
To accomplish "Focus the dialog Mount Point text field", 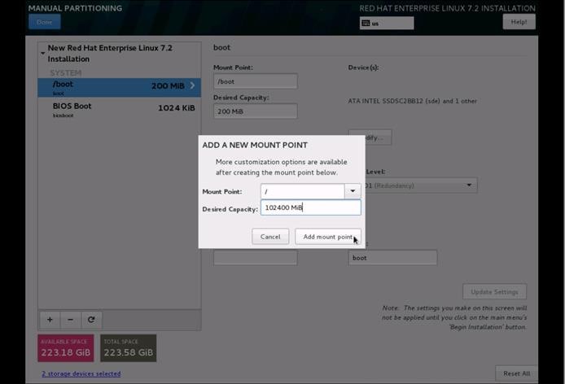I will pos(303,191).
